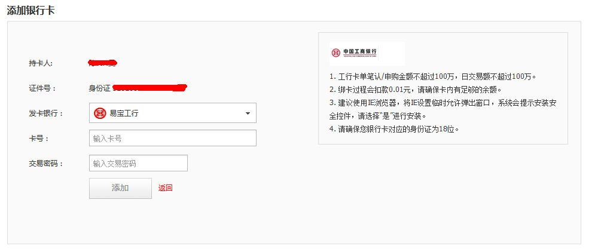Click the redacted 身份证 number
Viewport: 595px width, 252px height.
pyautogui.click(x=150, y=88)
